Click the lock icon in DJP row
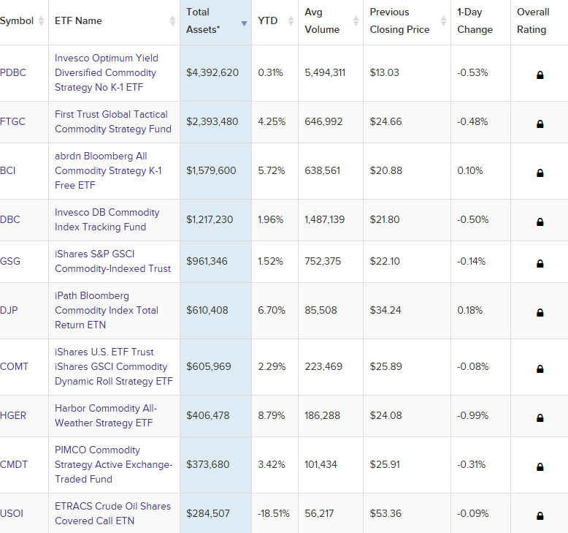 point(540,312)
